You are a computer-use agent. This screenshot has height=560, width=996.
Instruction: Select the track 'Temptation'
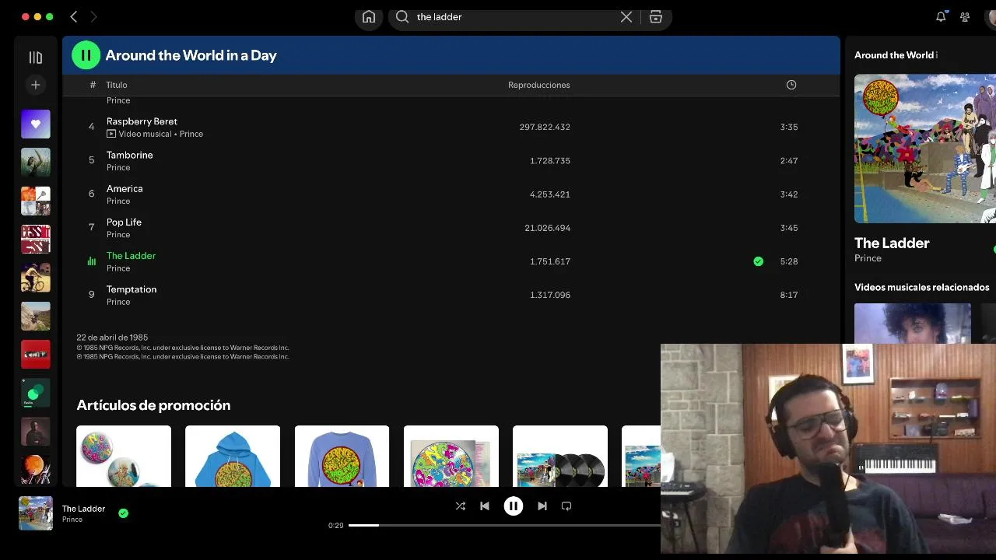point(132,289)
